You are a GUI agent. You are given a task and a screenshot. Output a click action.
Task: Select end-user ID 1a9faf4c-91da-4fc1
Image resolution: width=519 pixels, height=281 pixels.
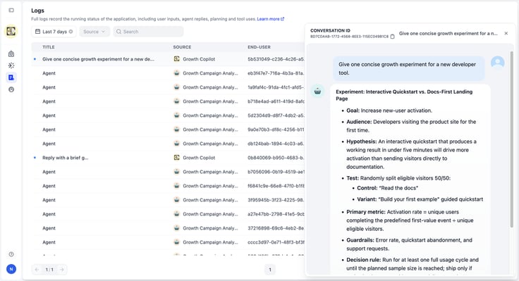pos(276,87)
